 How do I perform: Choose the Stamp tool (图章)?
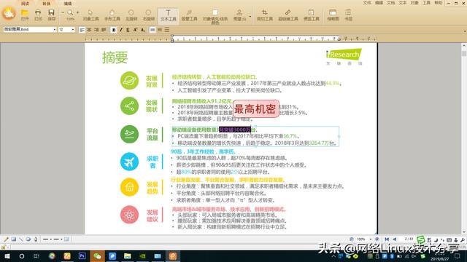click(239, 15)
